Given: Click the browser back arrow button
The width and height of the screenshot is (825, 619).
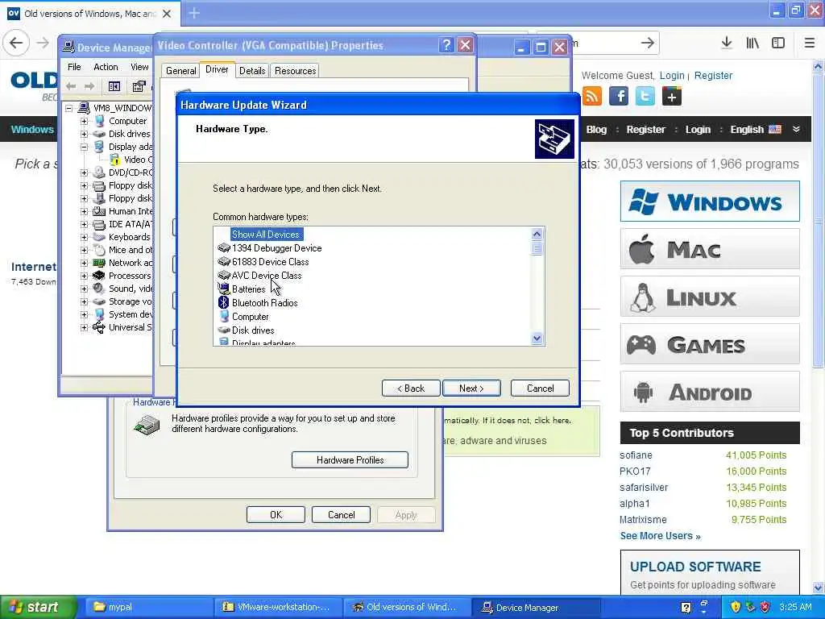Looking at the screenshot, I should (x=16, y=43).
